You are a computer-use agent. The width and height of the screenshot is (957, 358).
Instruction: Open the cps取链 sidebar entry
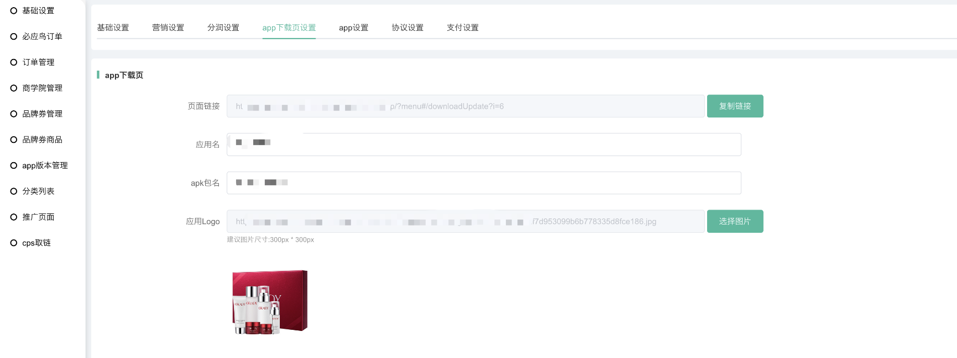tap(36, 243)
